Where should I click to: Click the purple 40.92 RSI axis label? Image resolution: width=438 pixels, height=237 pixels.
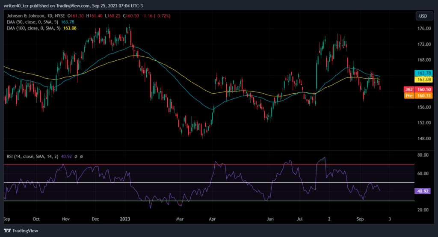[x=423, y=191]
